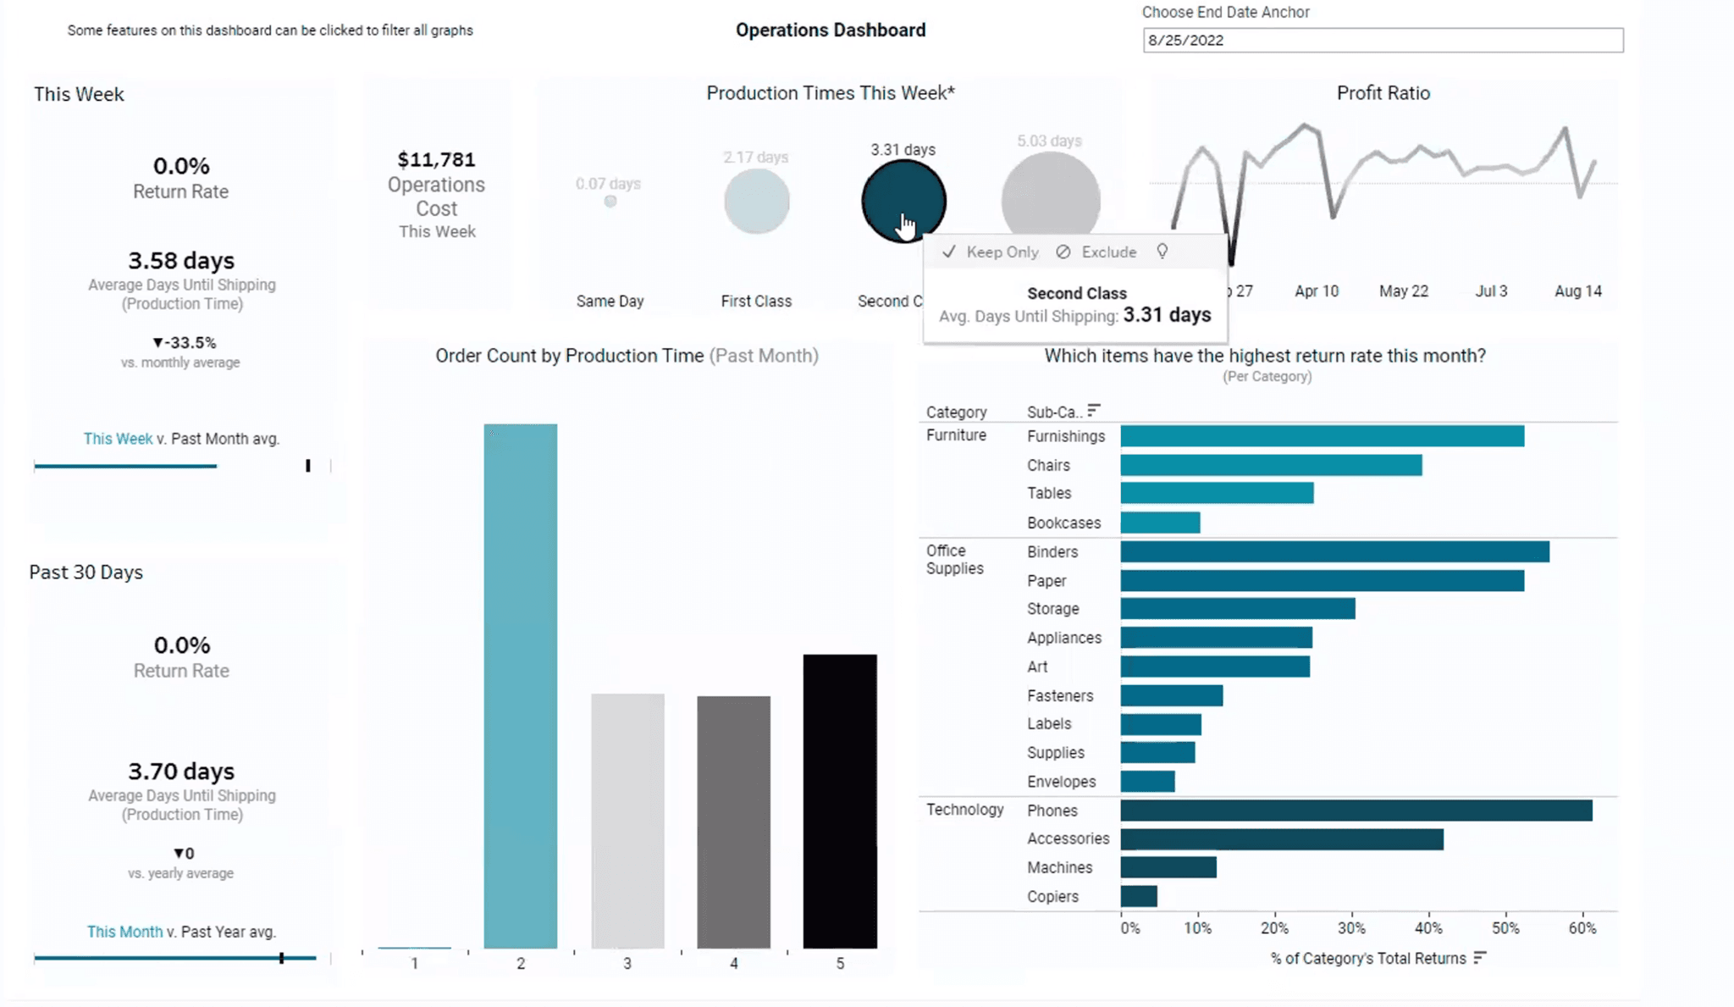The image size is (1734, 1007).
Task: Select the First Class bubble showing 2.17 days
Action: click(756, 201)
